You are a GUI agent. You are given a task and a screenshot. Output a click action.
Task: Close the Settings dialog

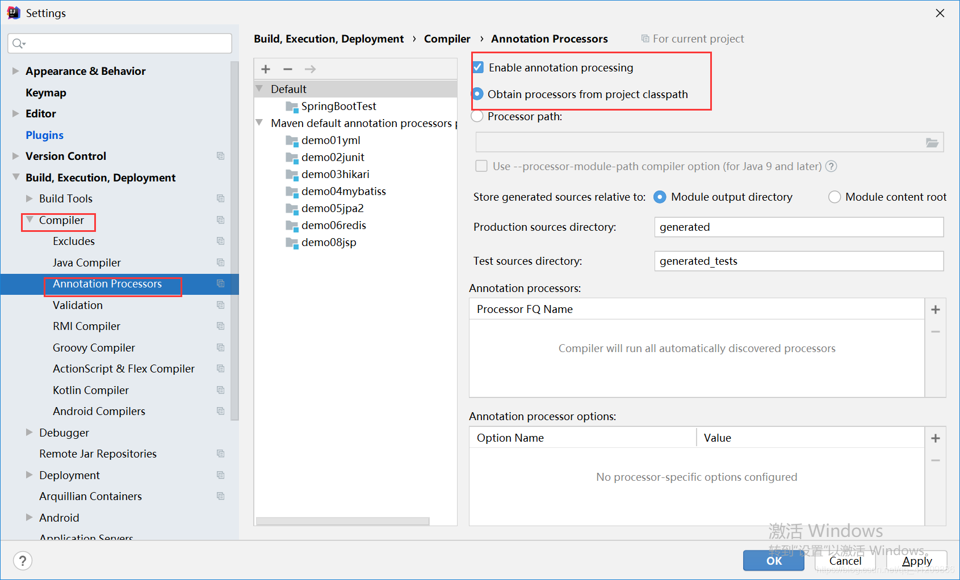click(x=940, y=13)
